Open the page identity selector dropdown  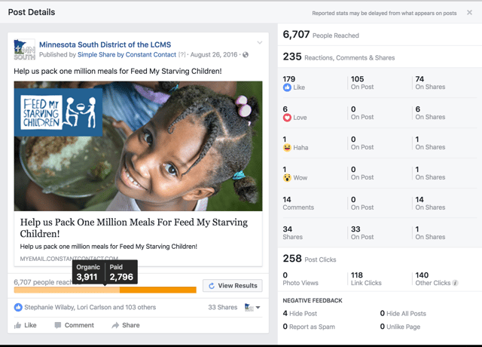coord(252,307)
